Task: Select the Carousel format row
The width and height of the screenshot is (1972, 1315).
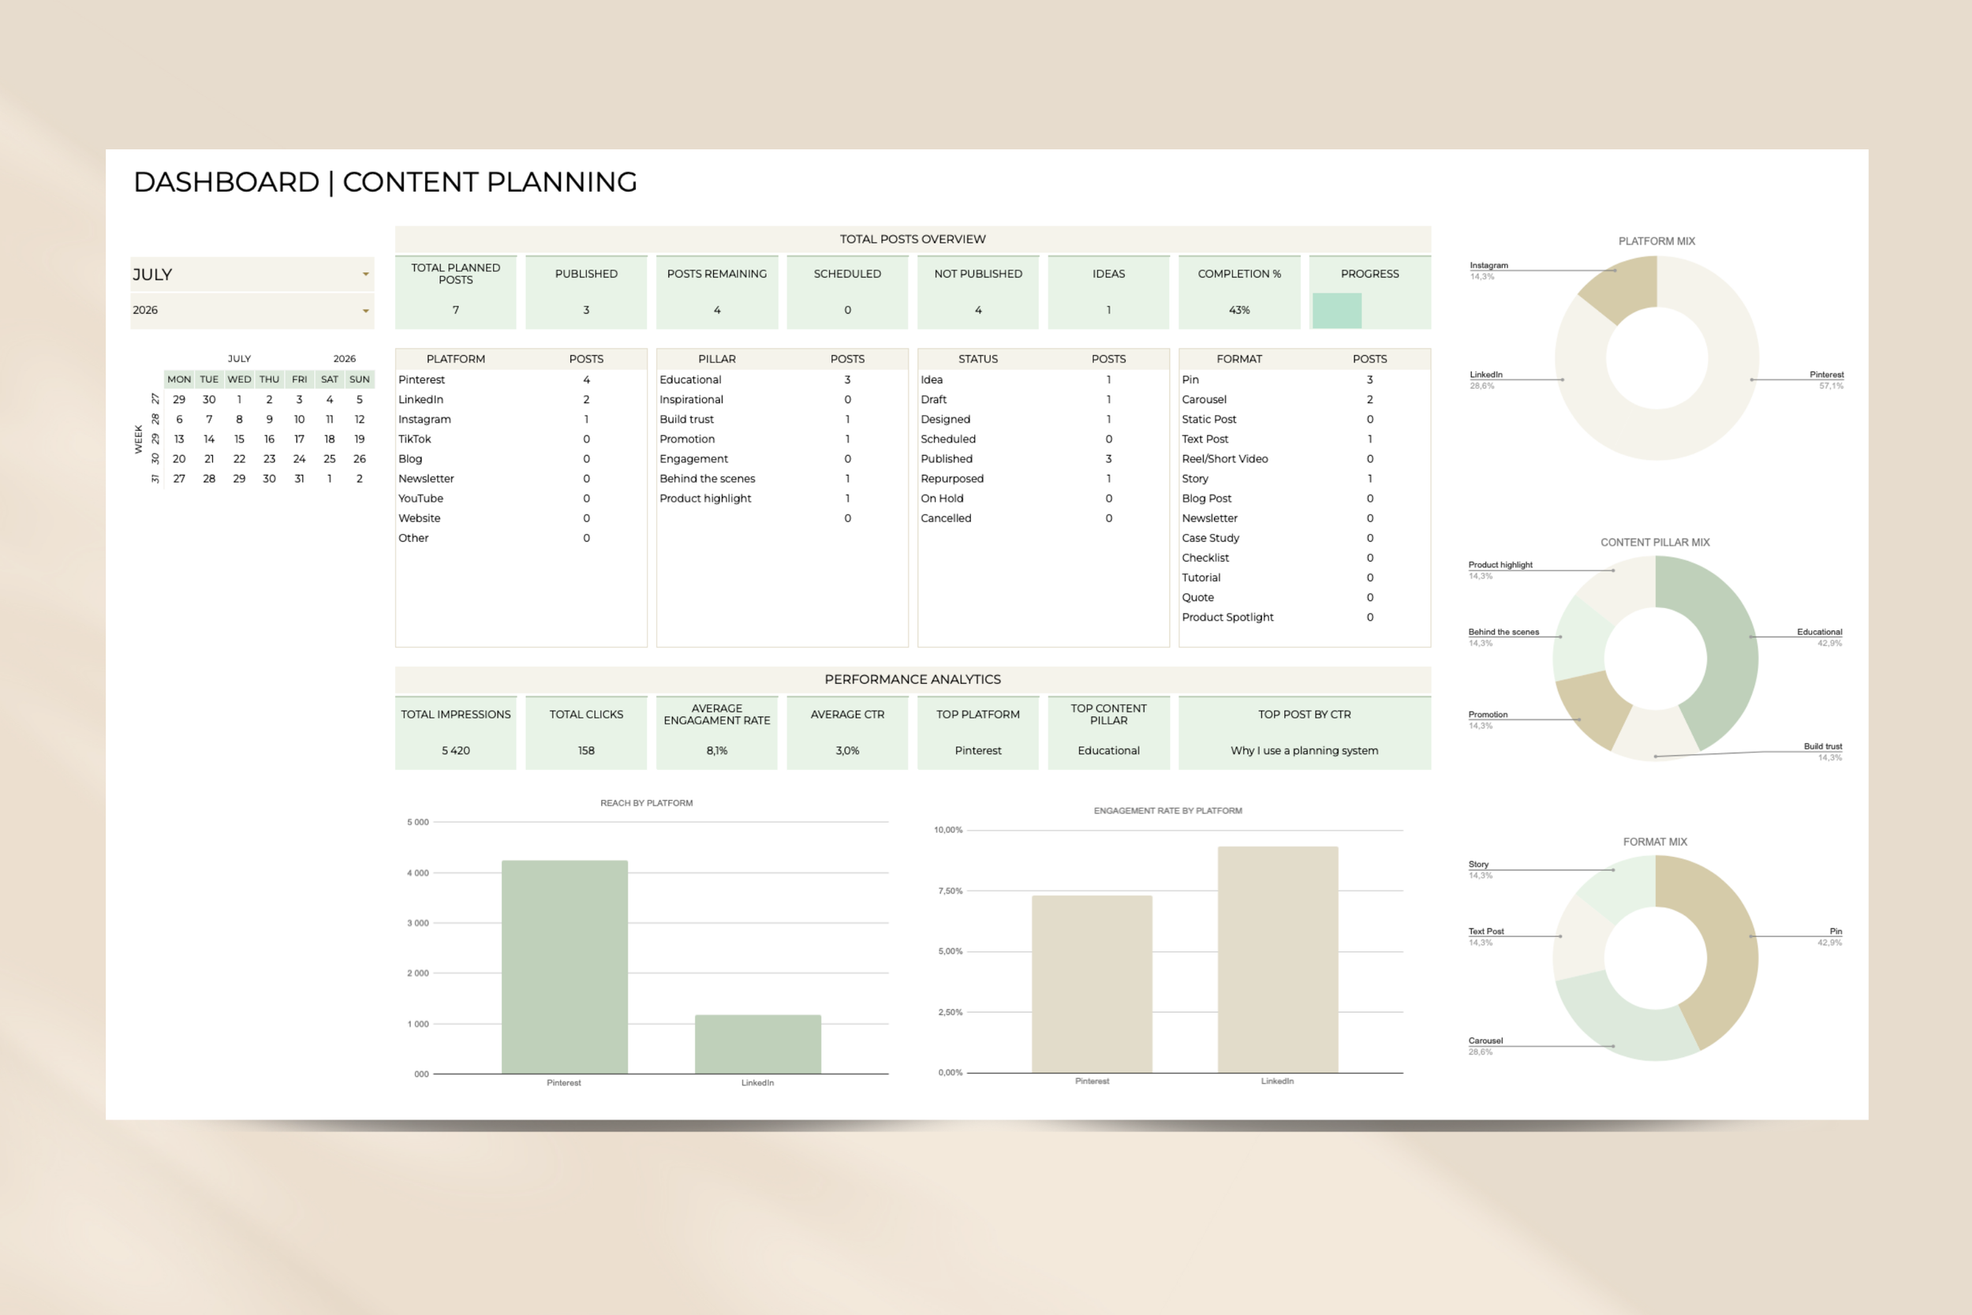Action: click(x=1305, y=399)
